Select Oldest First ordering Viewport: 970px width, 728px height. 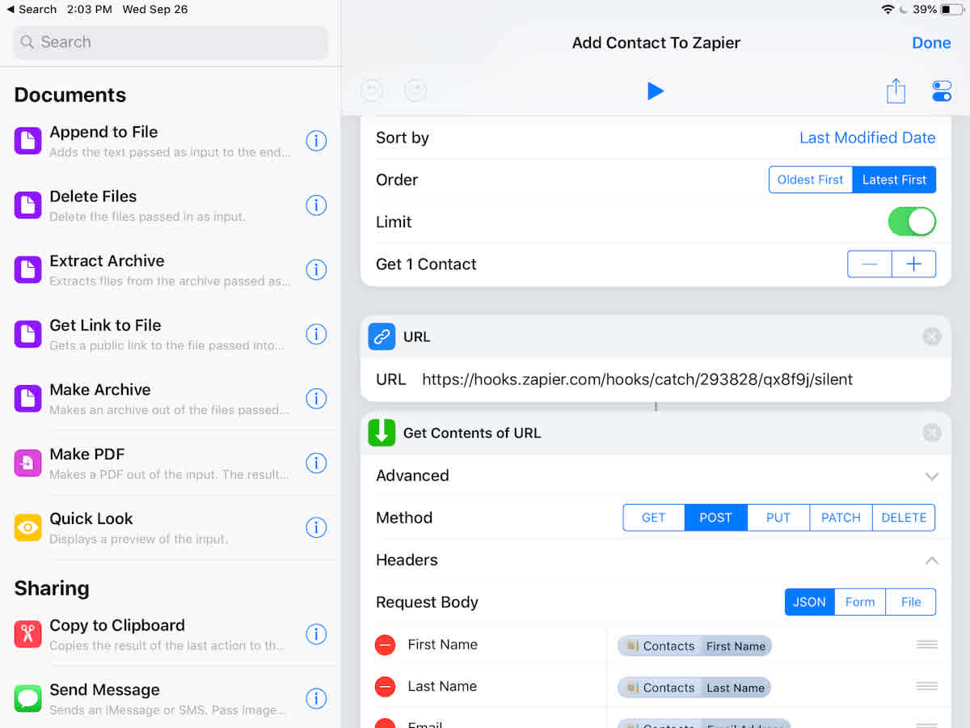pos(810,180)
